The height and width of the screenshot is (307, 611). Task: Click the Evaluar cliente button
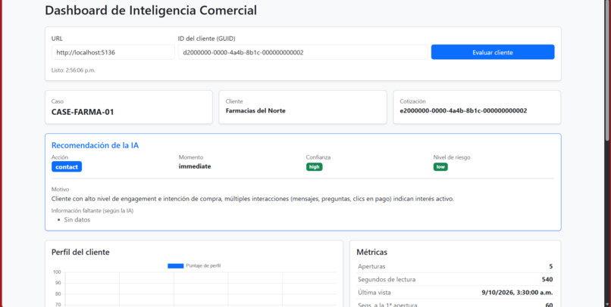[x=493, y=52]
